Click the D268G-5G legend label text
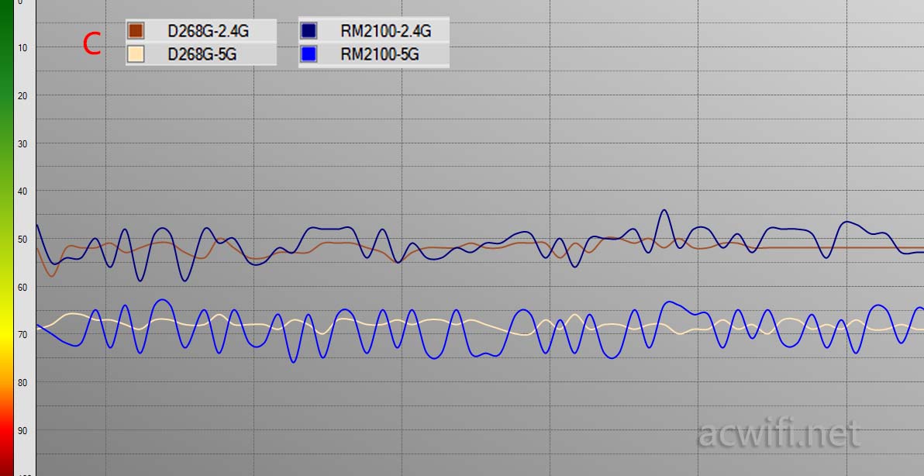This screenshot has height=476, width=924. pyautogui.click(x=203, y=54)
